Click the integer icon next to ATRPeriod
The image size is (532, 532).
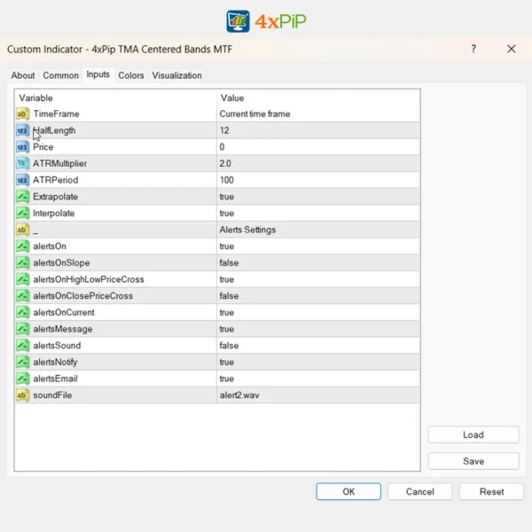coord(22,180)
